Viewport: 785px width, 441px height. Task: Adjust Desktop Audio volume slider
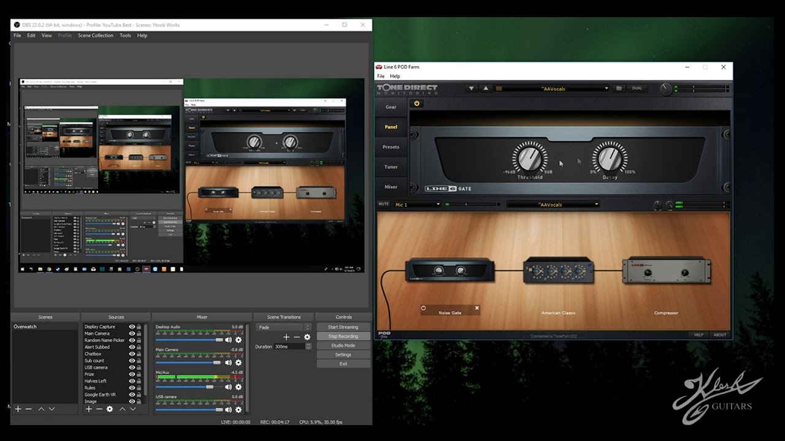190,340
